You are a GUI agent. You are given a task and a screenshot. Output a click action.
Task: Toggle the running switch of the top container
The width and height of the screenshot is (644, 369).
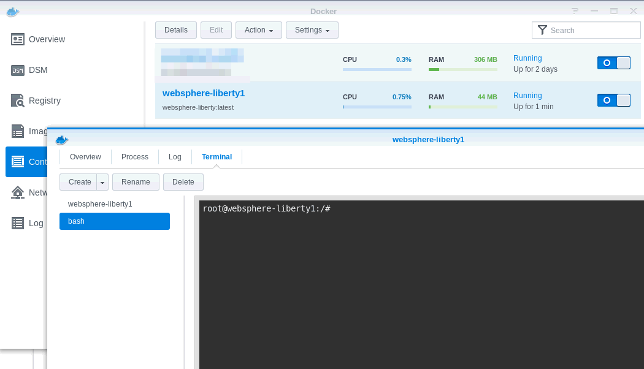click(x=614, y=63)
